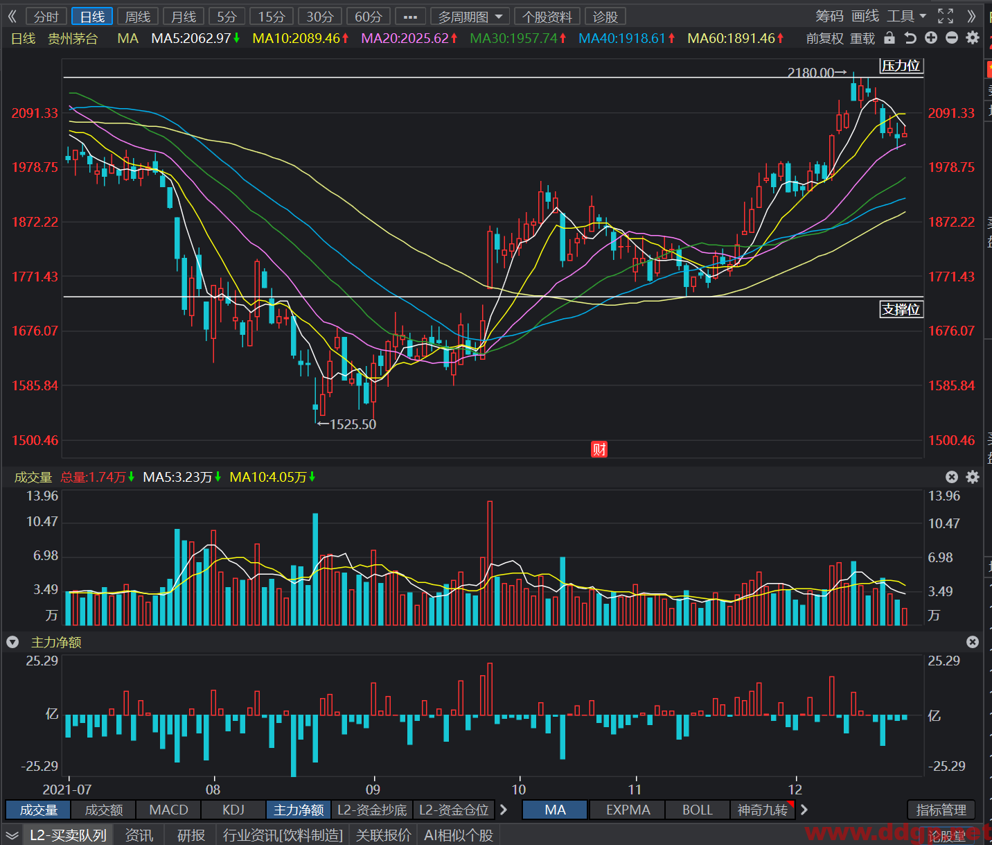Open the 多周期图 dropdown
Screen dimensions: 992x845
pos(470,17)
